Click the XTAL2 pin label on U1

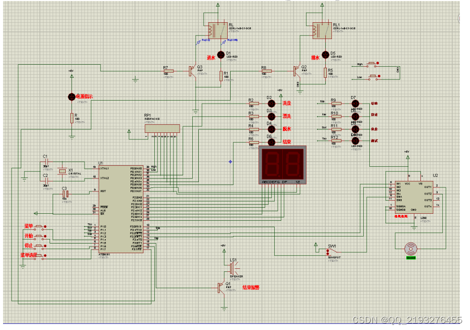point(105,178)
